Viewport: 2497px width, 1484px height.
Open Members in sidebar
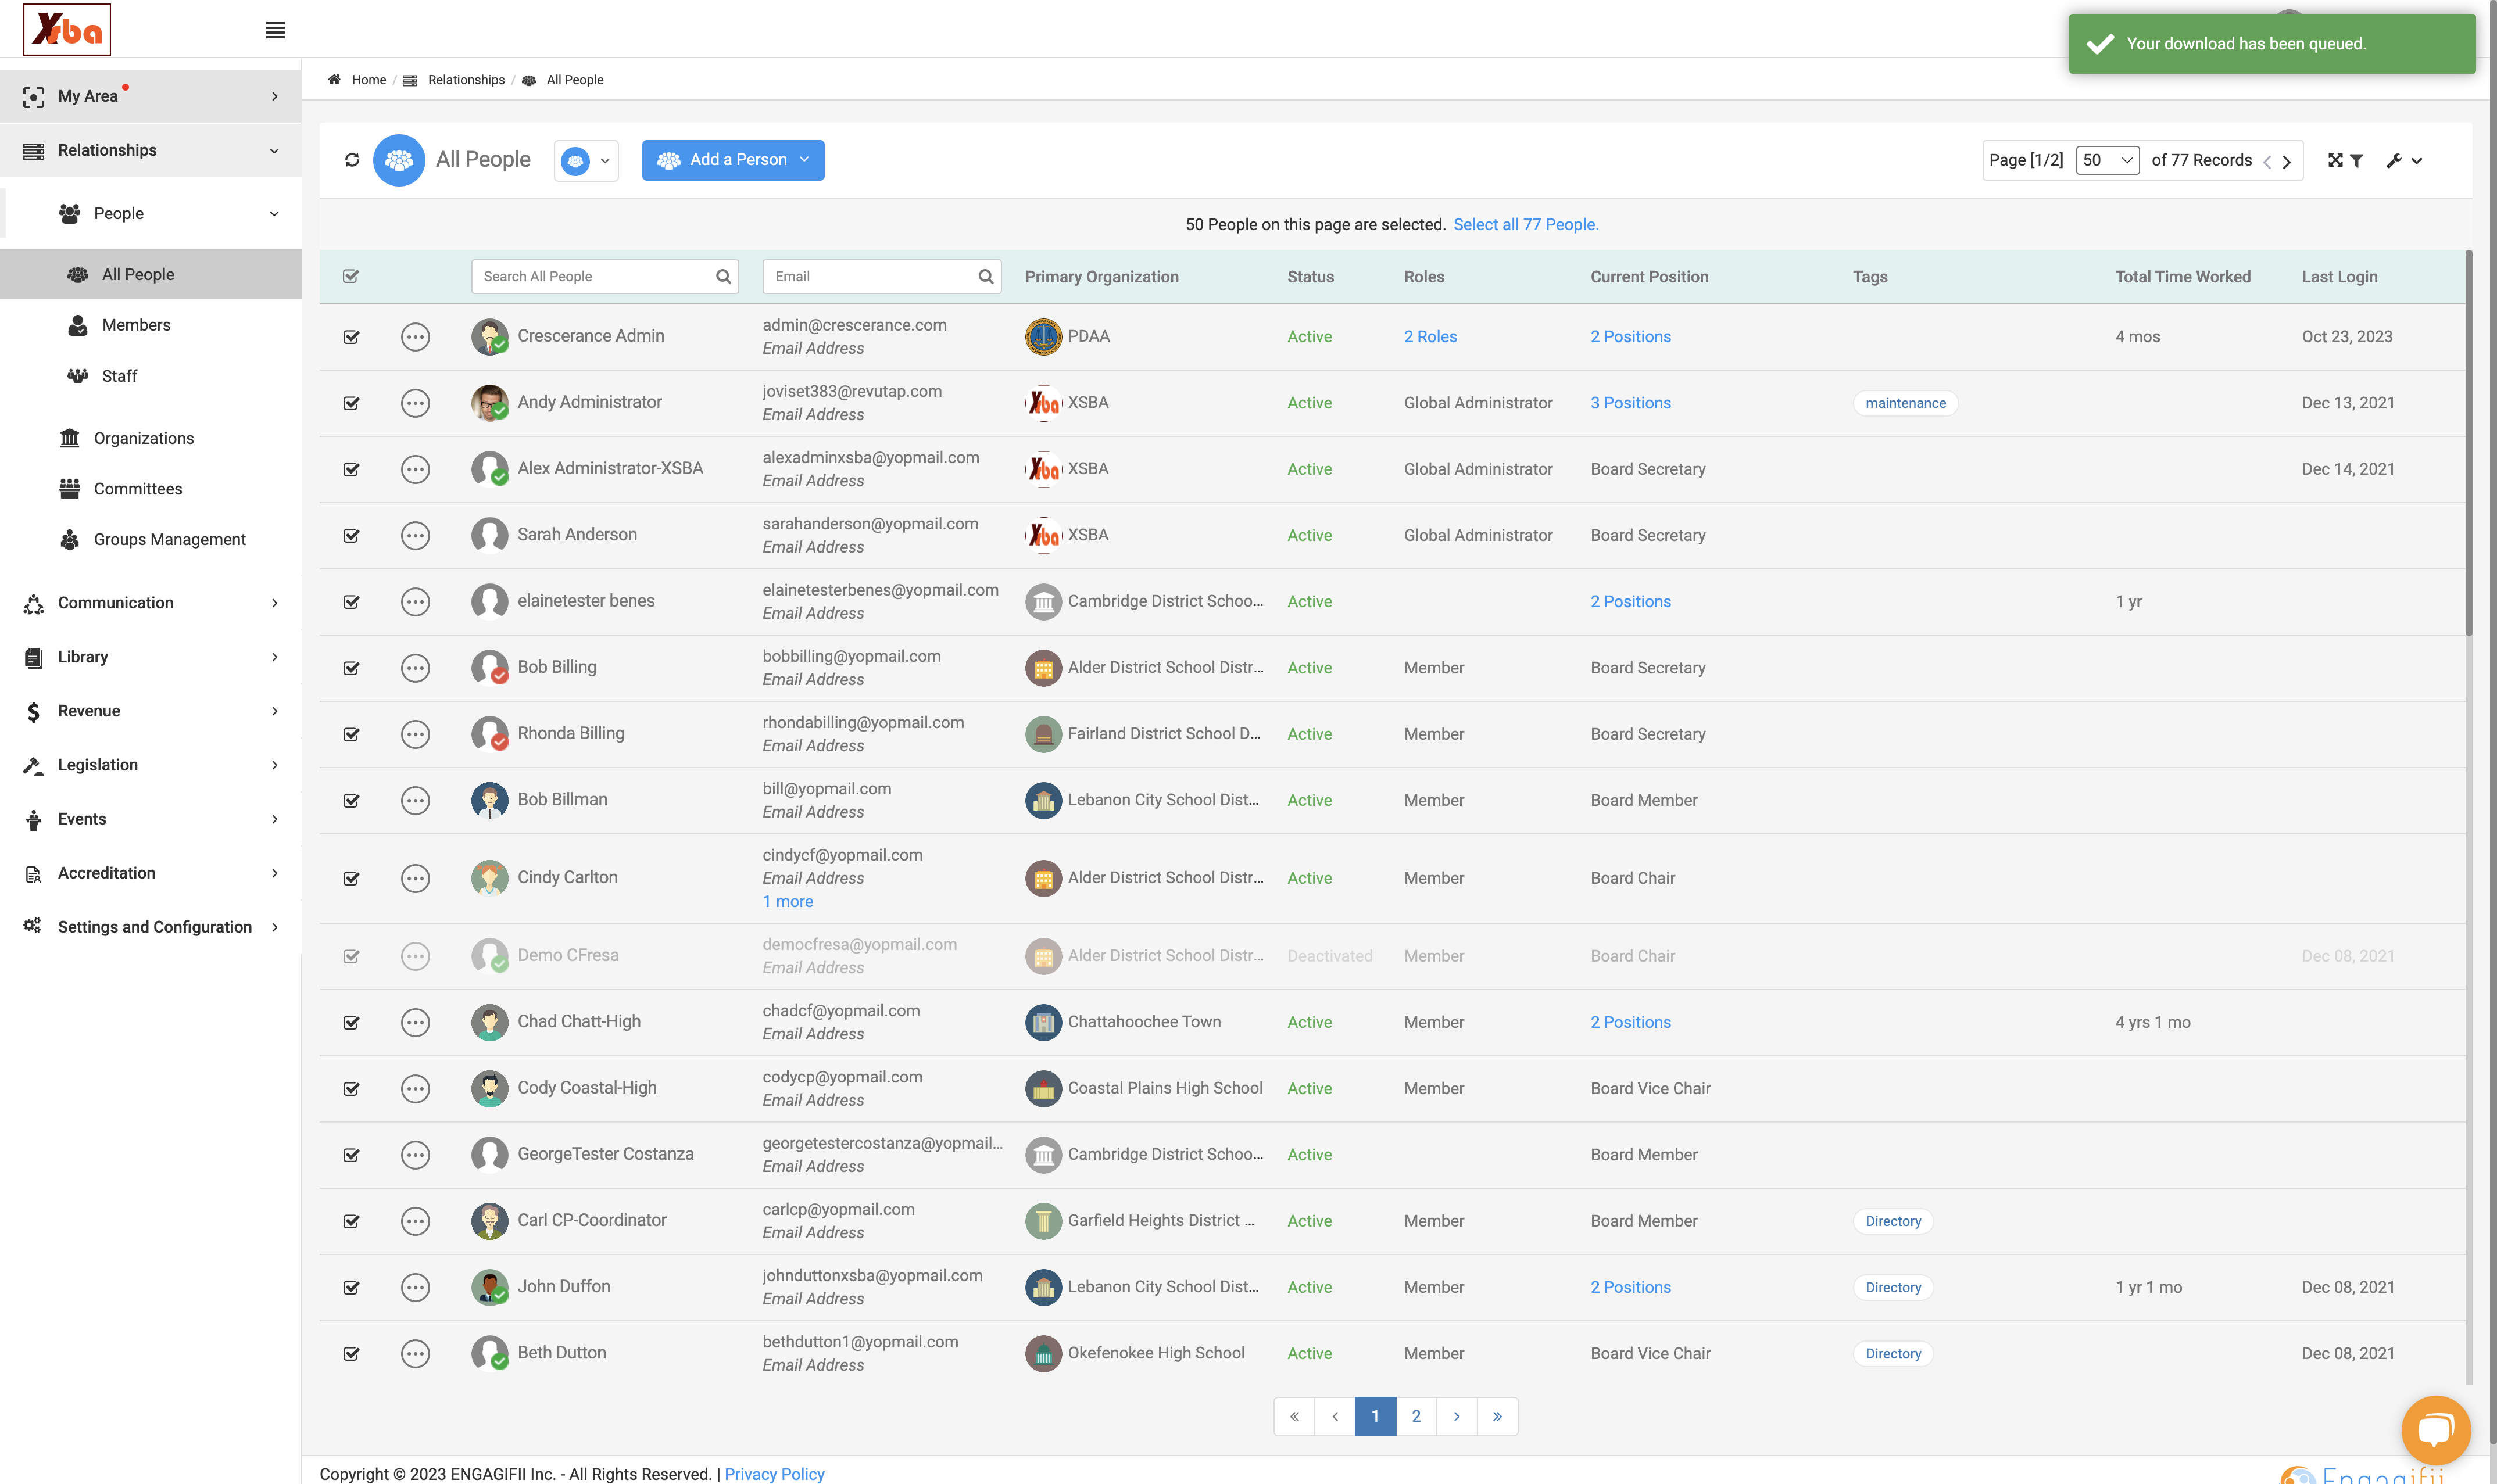coord(136,325)
